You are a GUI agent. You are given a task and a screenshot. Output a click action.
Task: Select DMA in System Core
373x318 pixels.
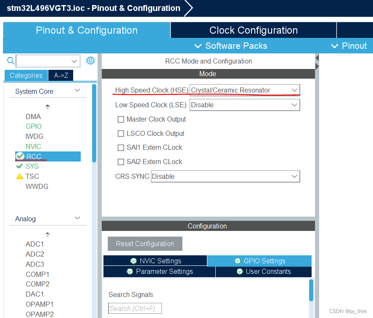(33, 117)
